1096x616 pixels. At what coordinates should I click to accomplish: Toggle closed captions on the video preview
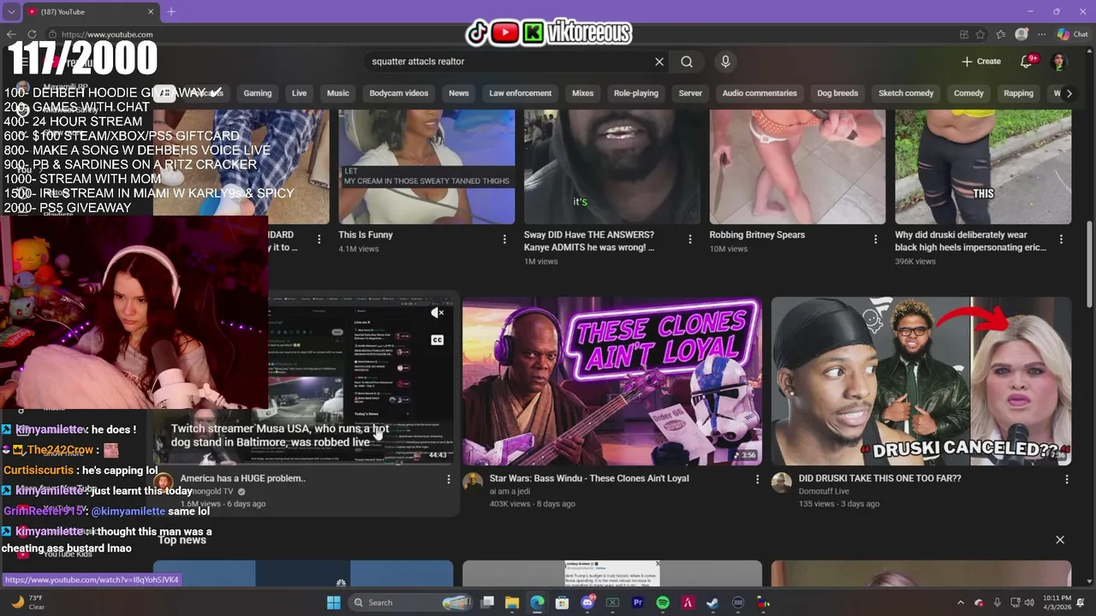pyautogui.click(x=438, y=340)
